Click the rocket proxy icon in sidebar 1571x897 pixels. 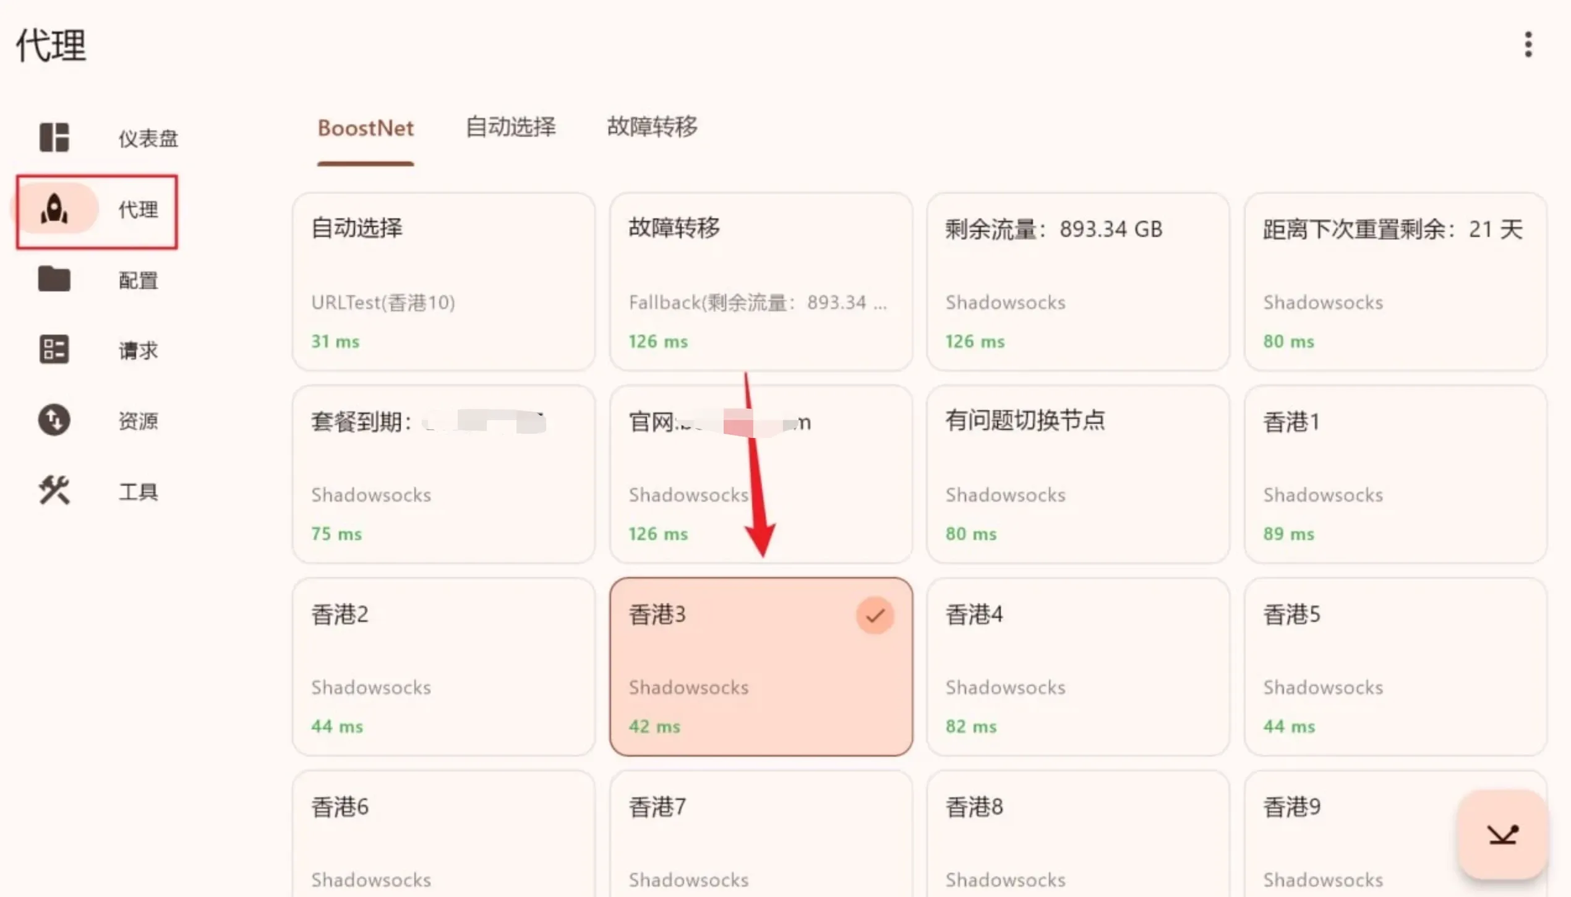coord(54,208)
